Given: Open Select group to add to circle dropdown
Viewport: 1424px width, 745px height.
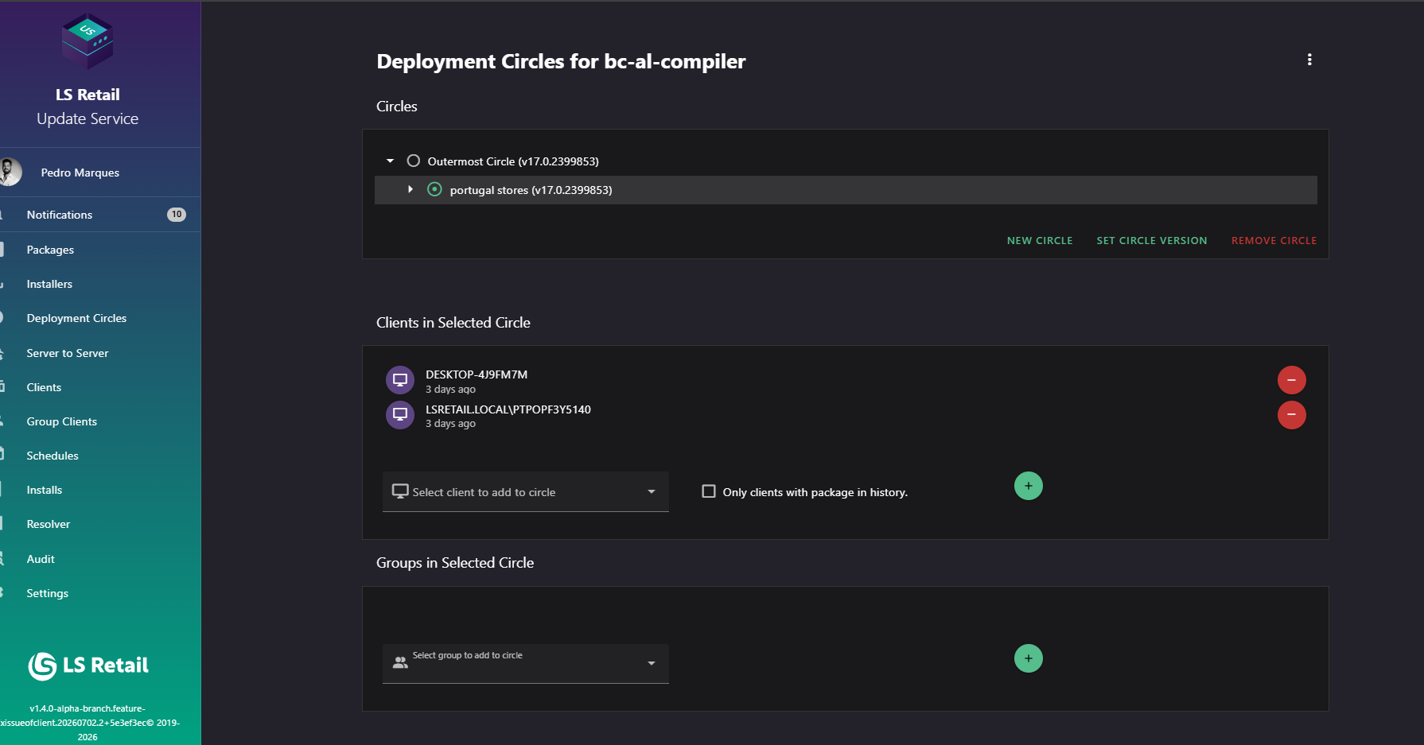Looking at the screenshot, I should pyautogui.click(x=526, y=664).
